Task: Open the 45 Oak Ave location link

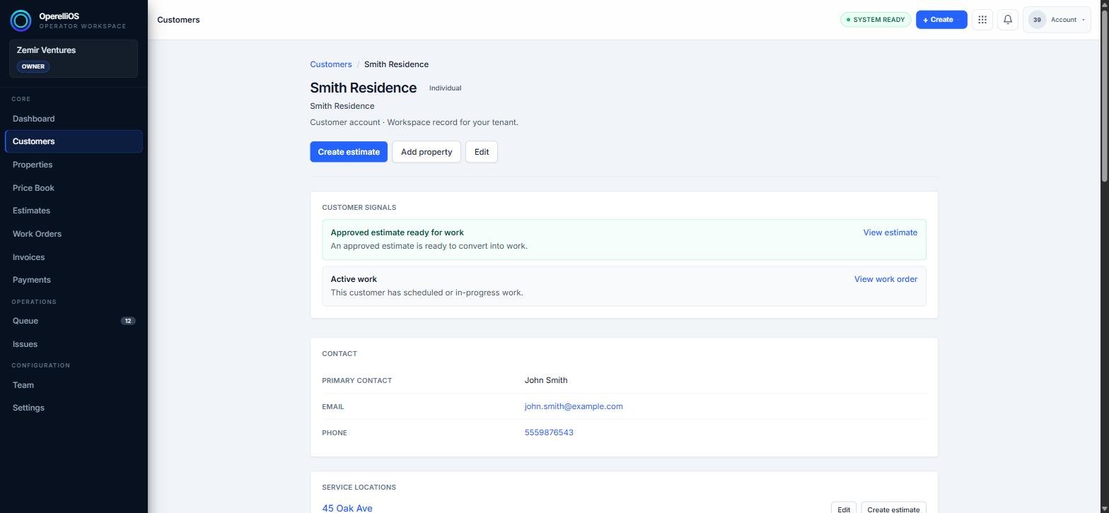Action: (x=347, y=508)
